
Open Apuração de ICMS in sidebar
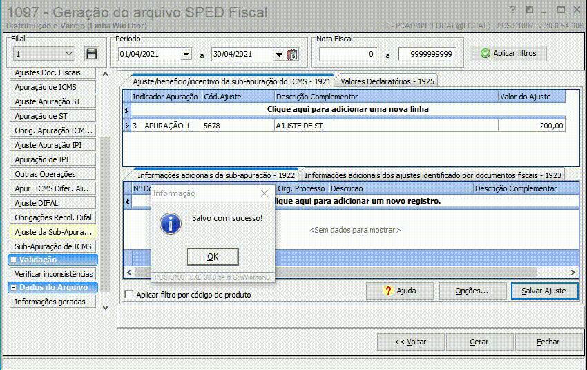[52, 87]
